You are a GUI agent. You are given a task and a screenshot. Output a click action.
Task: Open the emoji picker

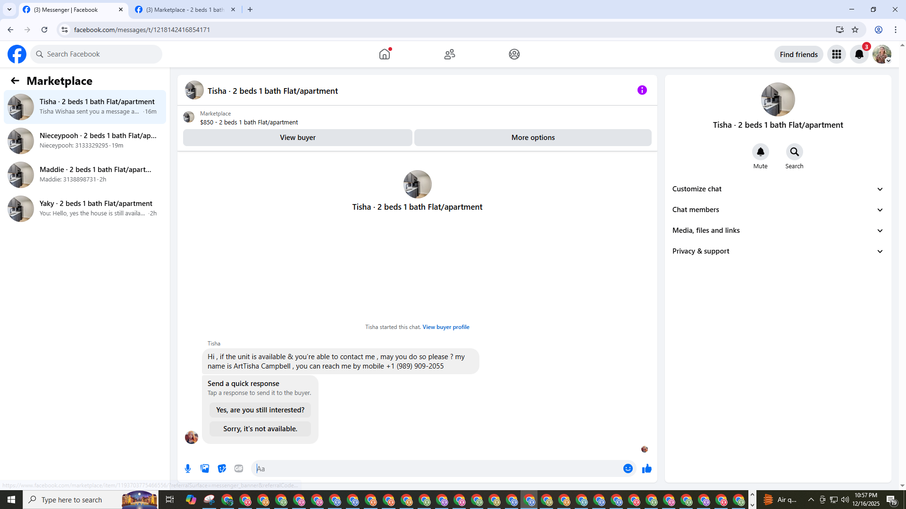point(628,468)
